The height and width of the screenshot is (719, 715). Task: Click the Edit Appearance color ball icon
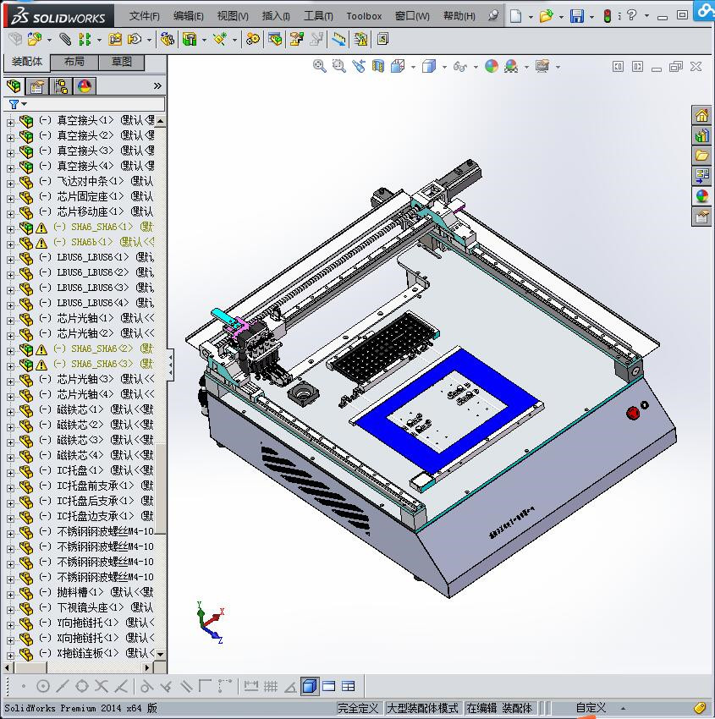click(491, 67)
